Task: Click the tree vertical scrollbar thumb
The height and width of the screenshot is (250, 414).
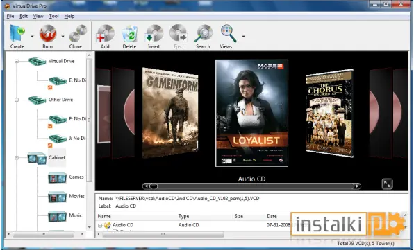Action: point(89,120)
